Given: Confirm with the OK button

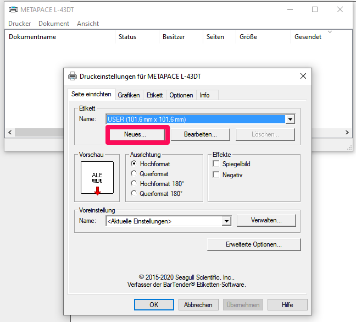Looking at the screenshot, I should pos(154,305).
